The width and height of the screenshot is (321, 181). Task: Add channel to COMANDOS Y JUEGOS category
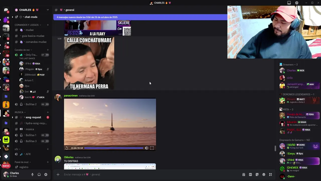click(48, 25)
